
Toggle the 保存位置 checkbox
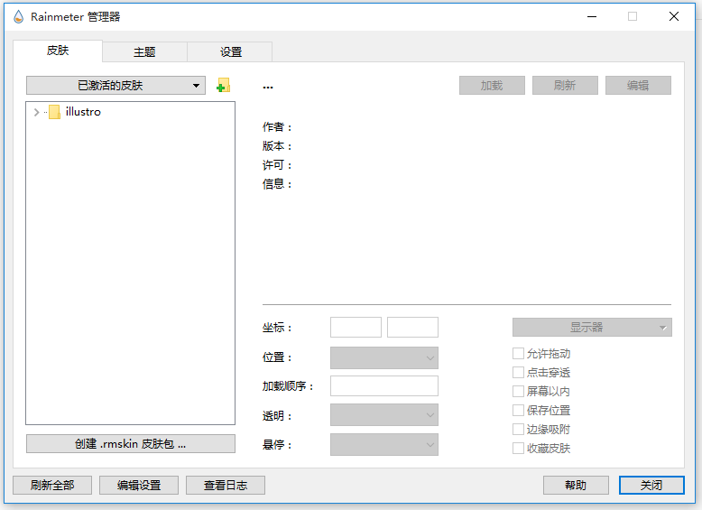pyautogui.click(x=519, y=411)
